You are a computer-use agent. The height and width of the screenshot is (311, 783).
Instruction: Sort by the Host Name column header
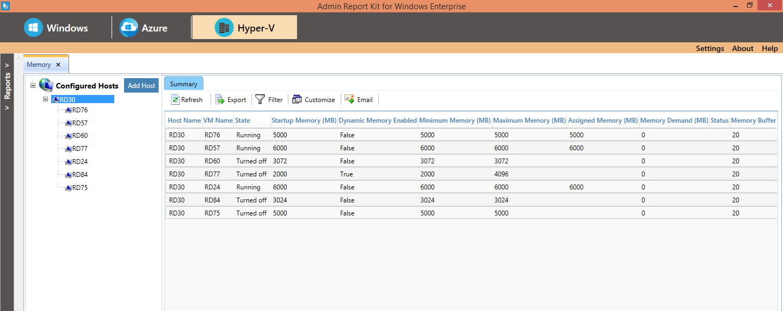pos(184,120)
